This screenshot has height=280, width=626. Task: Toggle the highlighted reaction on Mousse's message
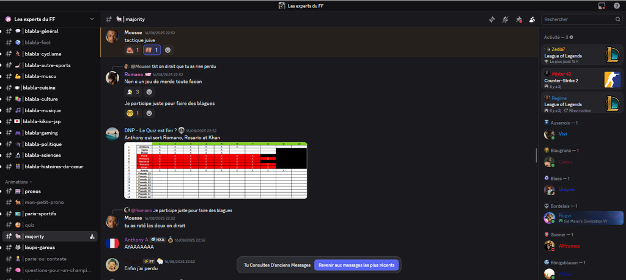tap(152, 50)
